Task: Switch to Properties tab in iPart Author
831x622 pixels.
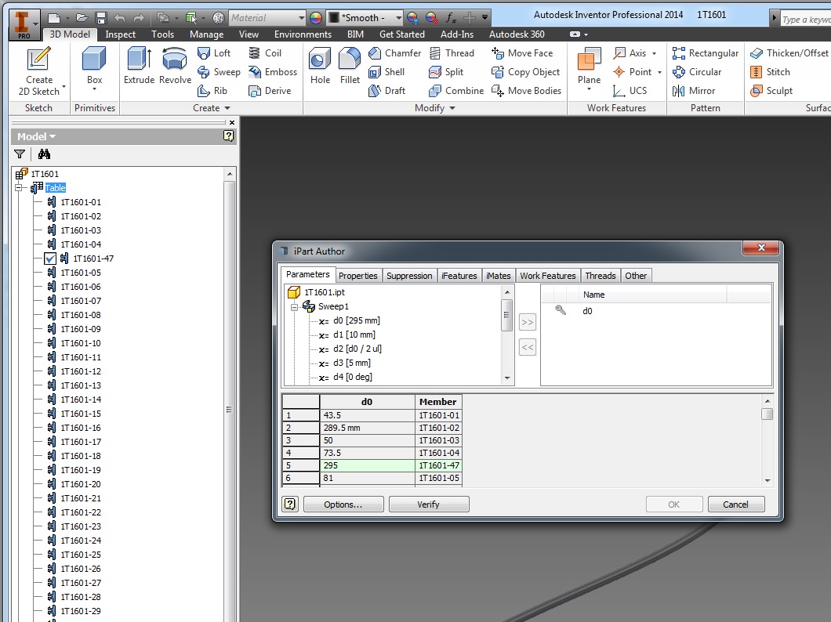Action: click(357, 276)
